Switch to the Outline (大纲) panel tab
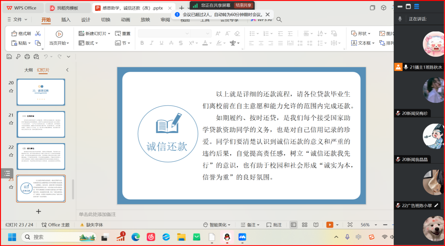The height and width of the screenshot is (246, 445). 28,70
